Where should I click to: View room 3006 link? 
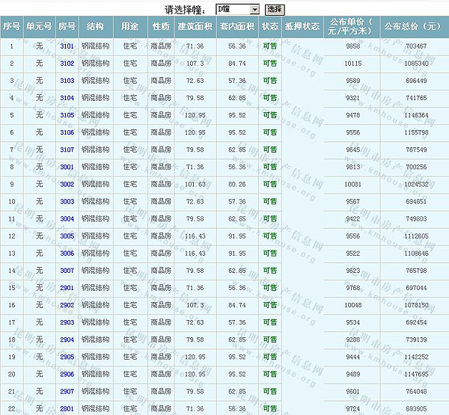(x=67, y=253)
